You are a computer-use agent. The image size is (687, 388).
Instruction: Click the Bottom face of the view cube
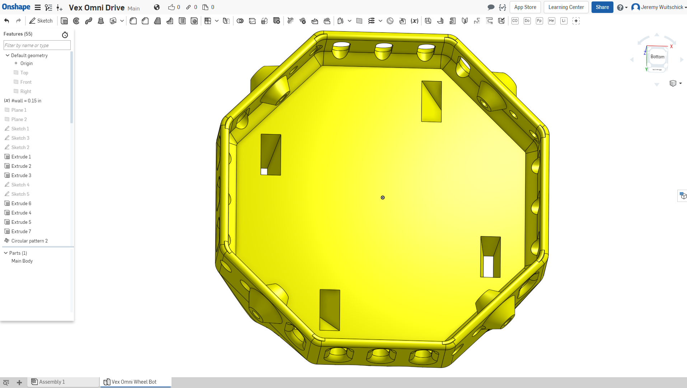tap(657, 57)
